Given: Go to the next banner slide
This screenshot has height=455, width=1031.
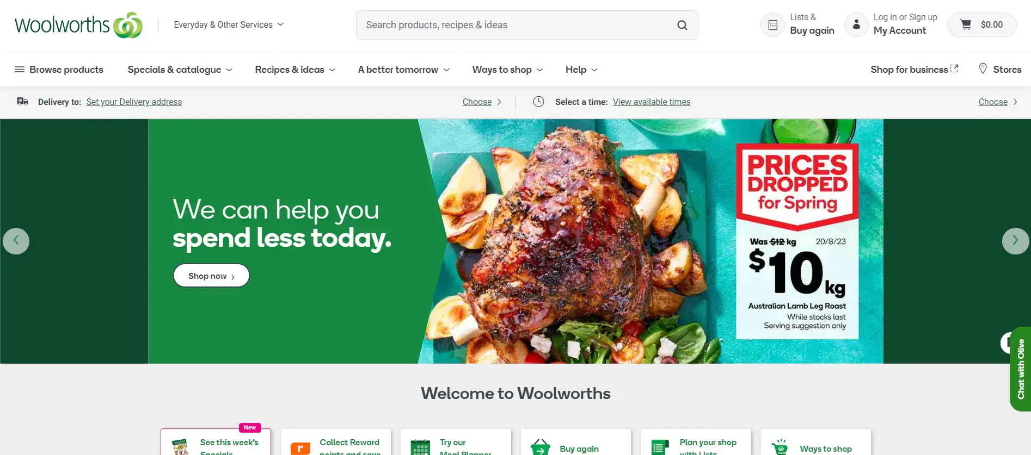Looking at the screenshot, I should pyautogui.click(x=1015, y=241).
